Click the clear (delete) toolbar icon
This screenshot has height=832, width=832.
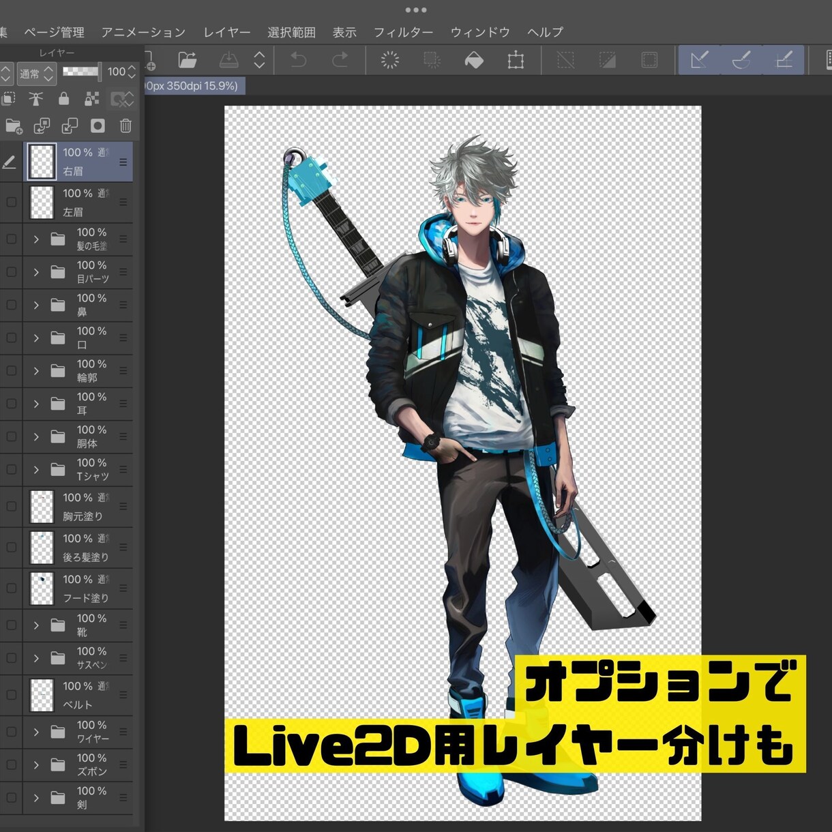click(x=390, y=60)
